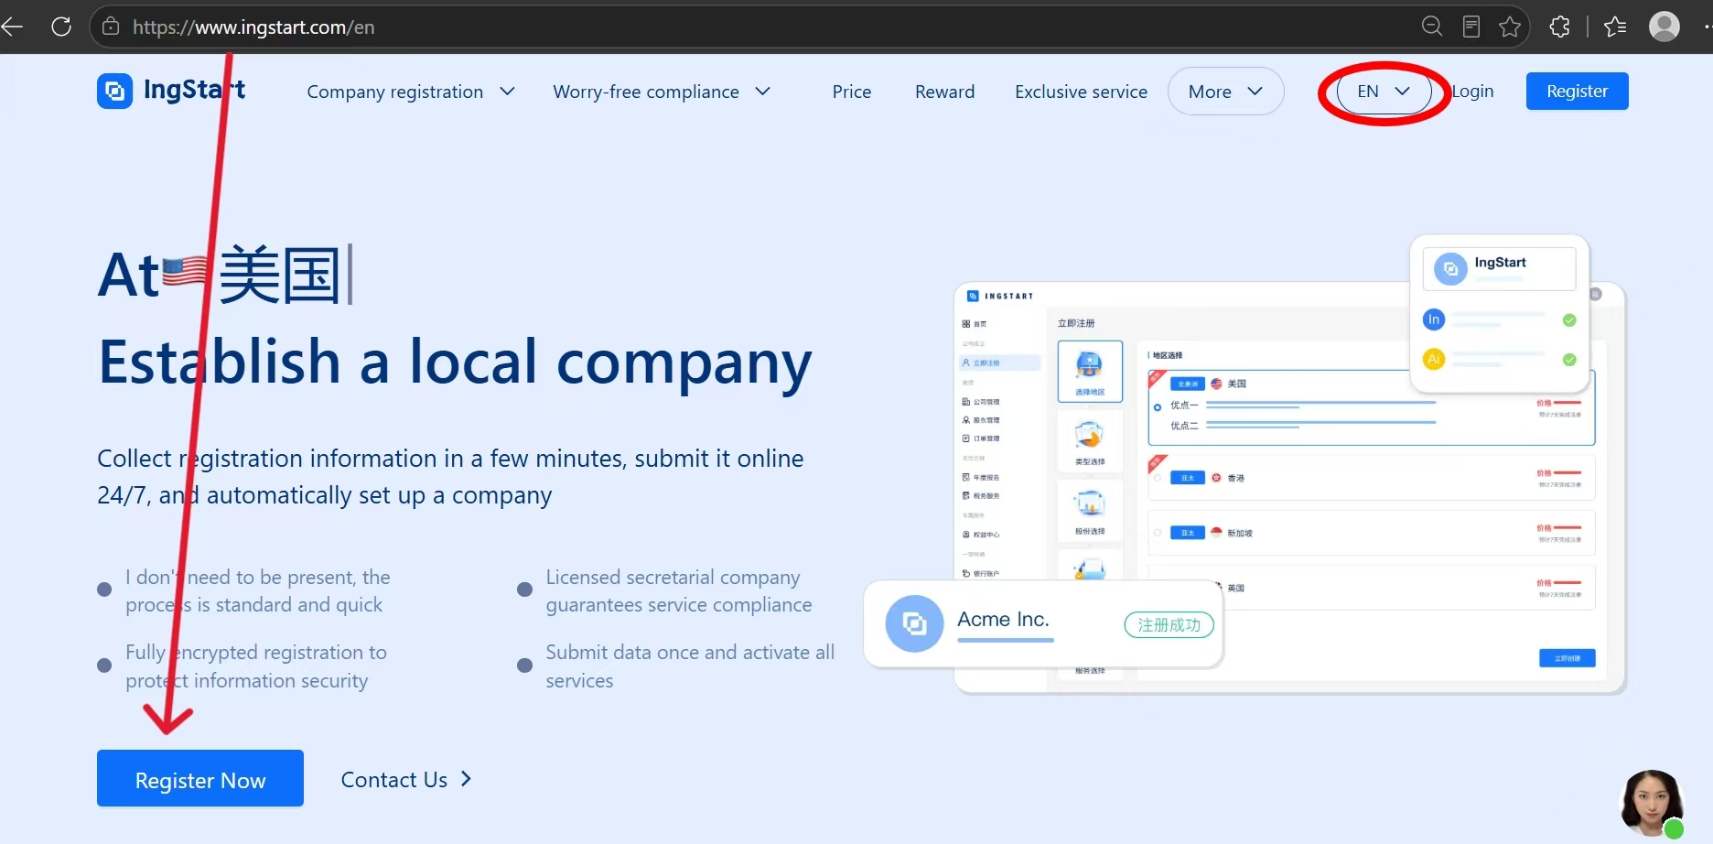Click the 'Establish a local company' headline

point(455,362)
